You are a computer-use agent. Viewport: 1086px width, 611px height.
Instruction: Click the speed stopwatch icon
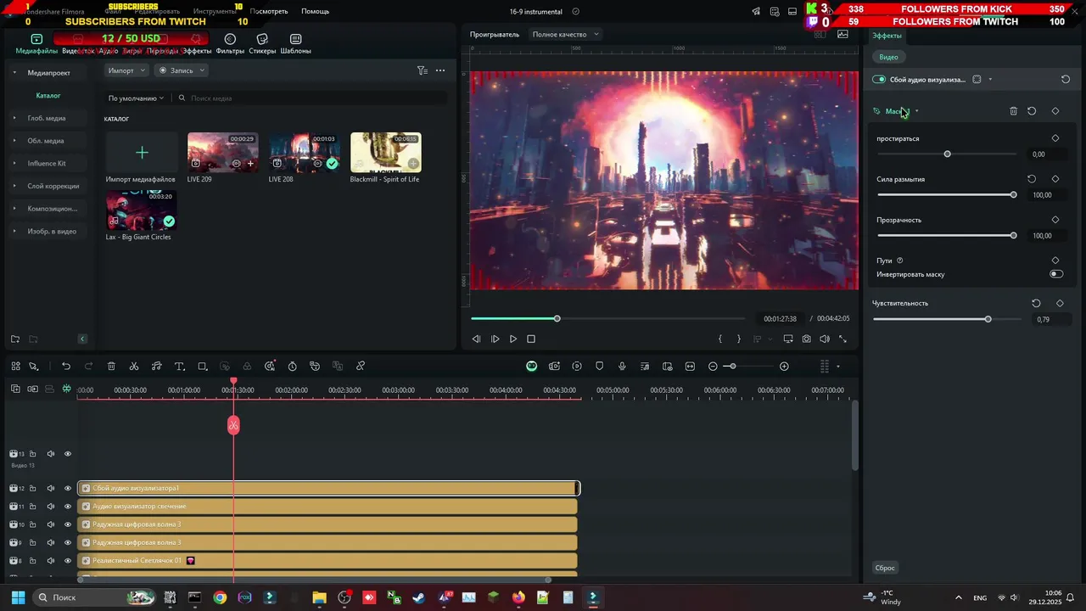coord(292,367)
